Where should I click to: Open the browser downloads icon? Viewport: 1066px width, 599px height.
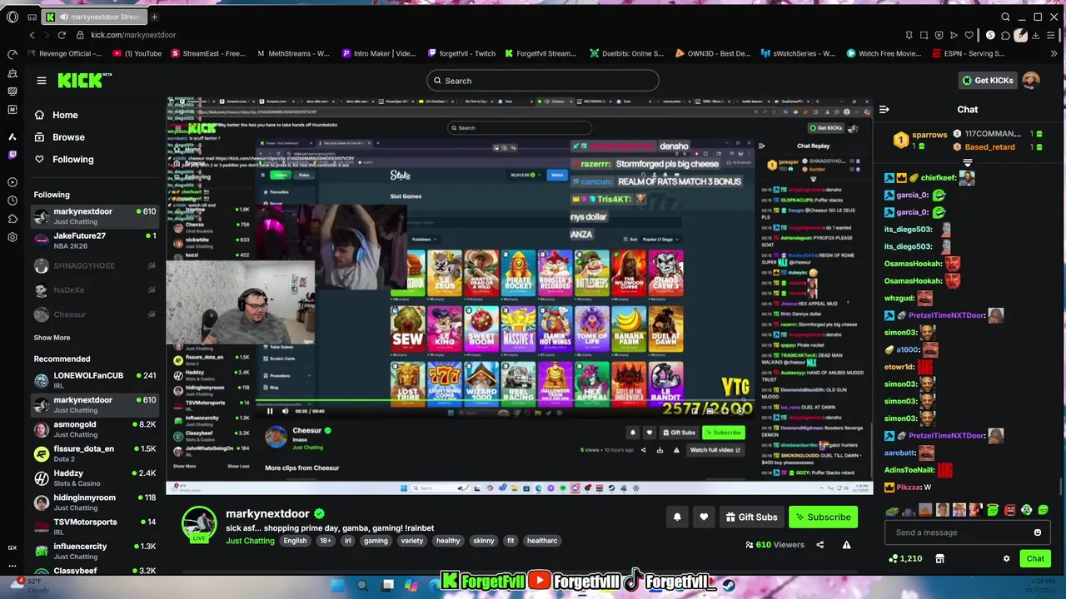(1038, 35)
